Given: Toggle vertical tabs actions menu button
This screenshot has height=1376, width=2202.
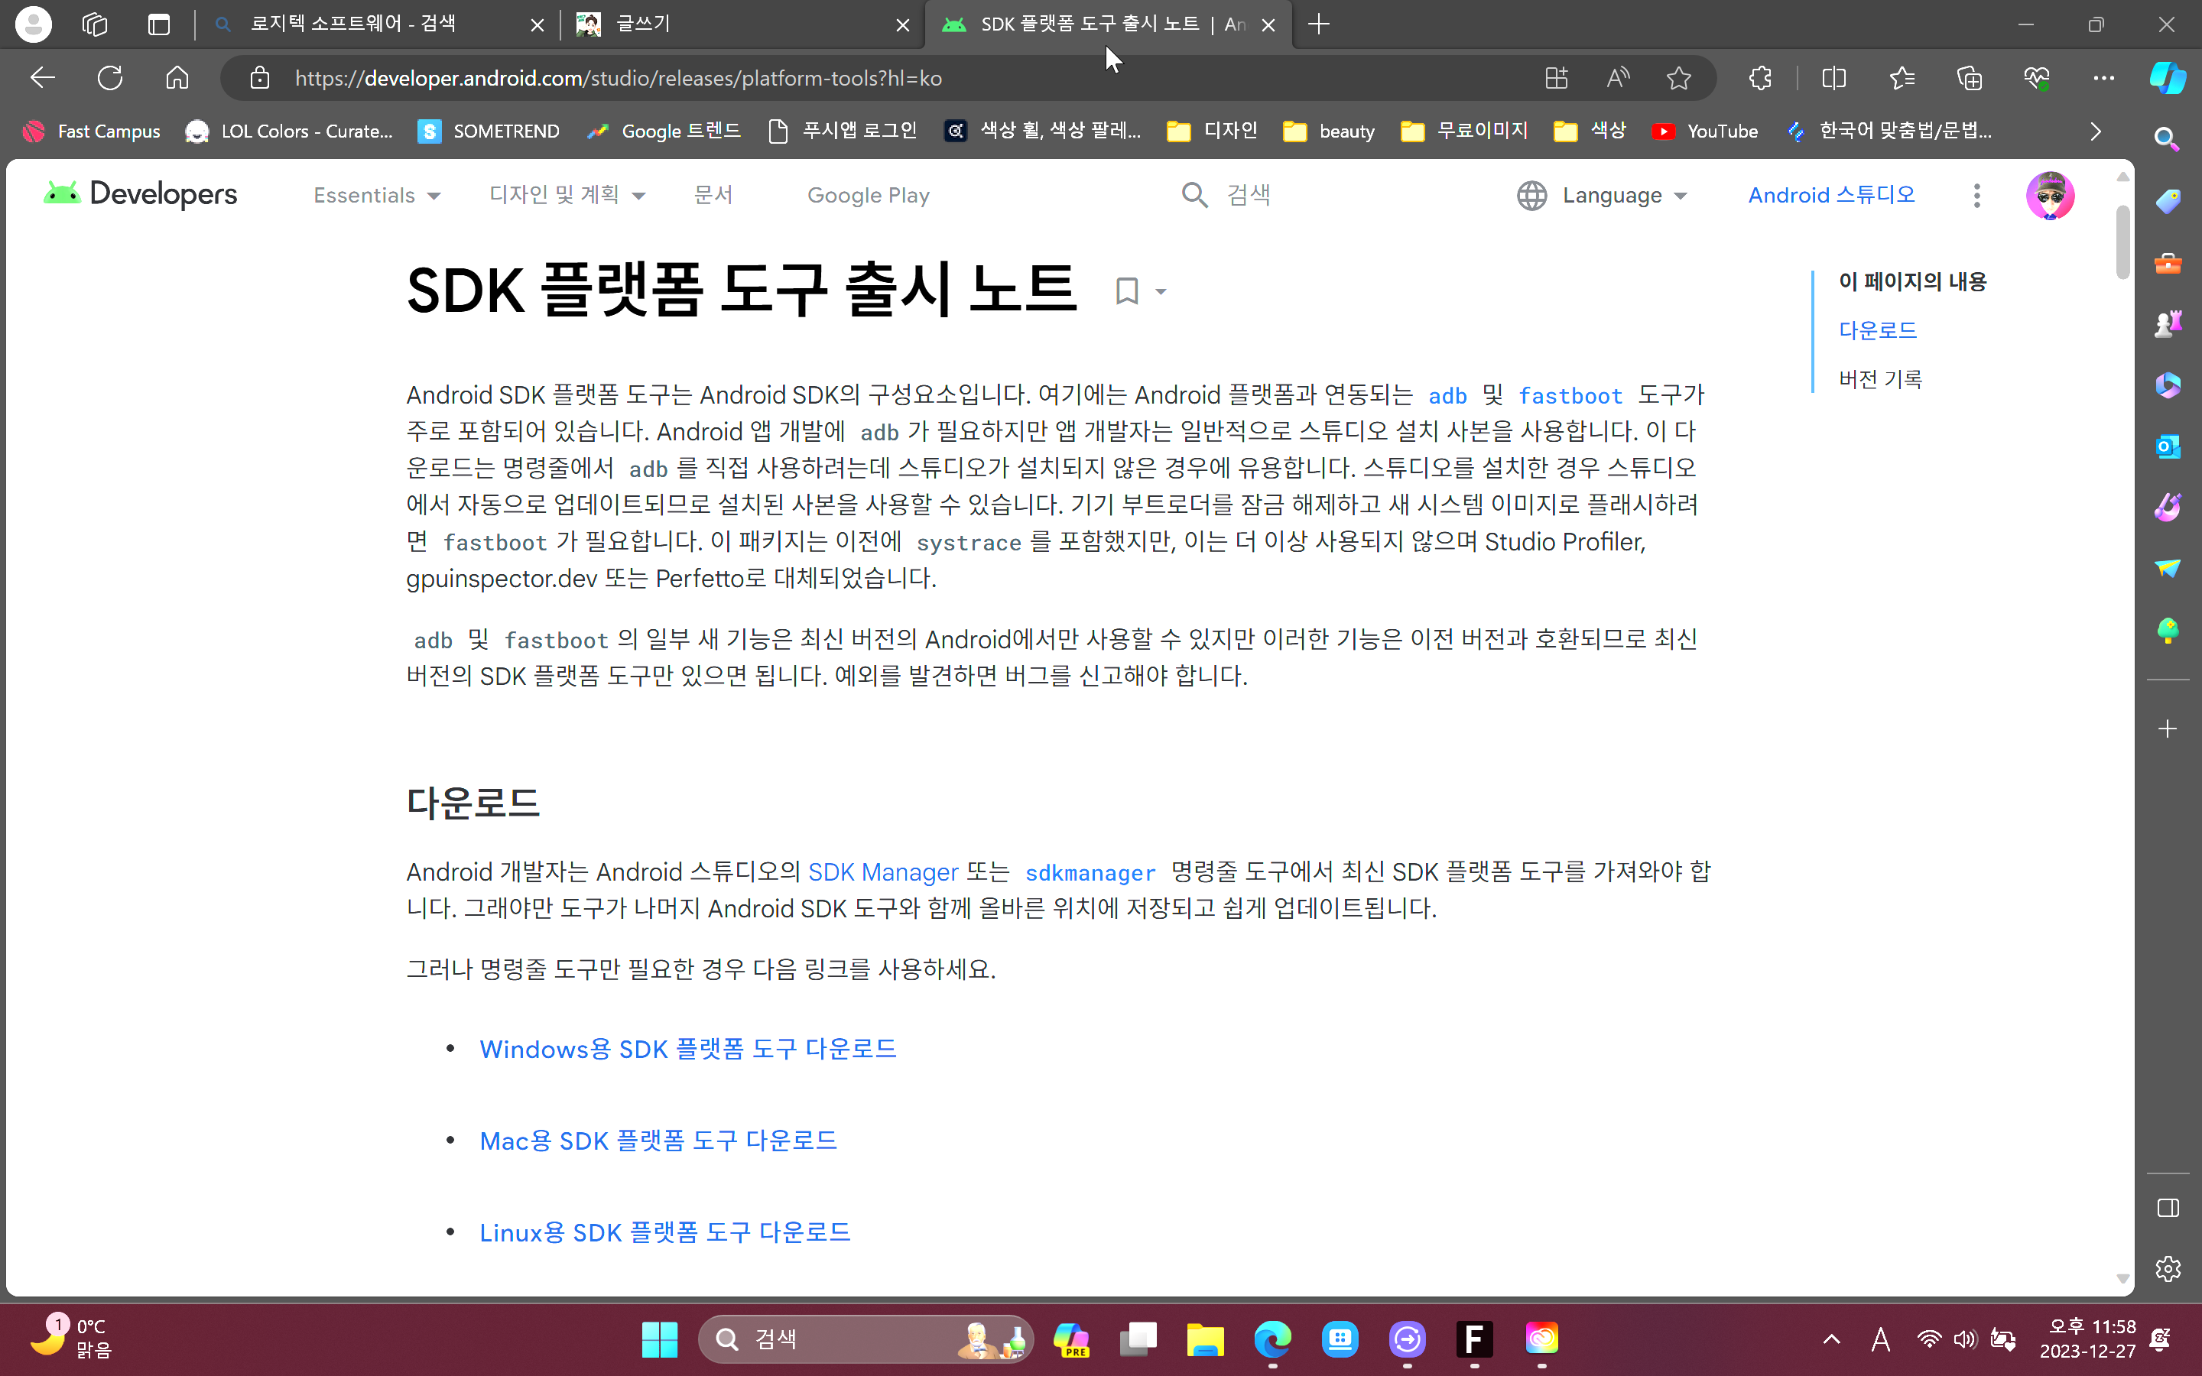Looking at the screenshot, I should pos(159,24).
